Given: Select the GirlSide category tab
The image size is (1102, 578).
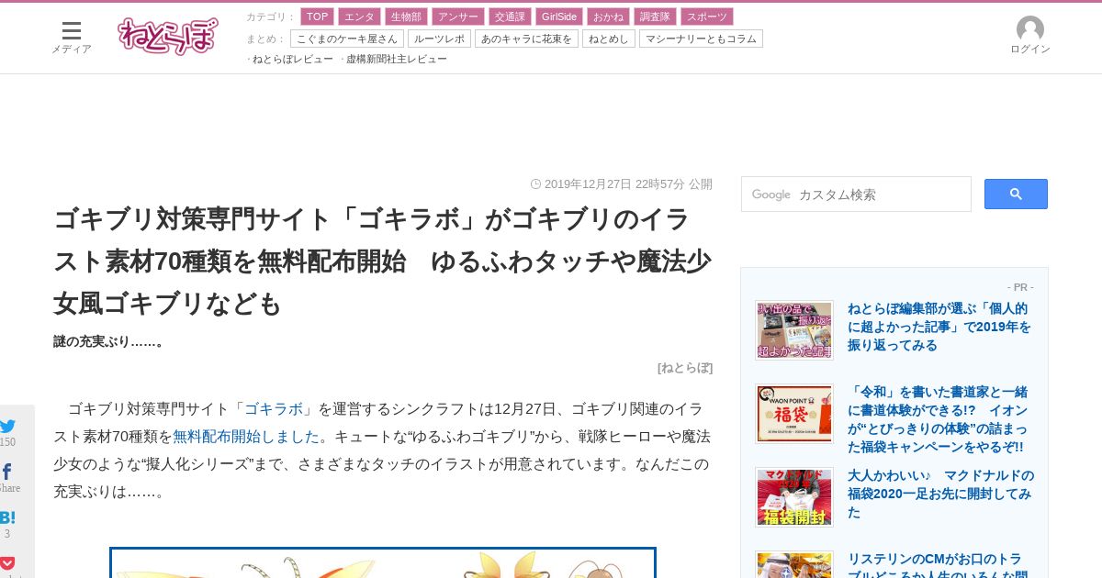Looking at the screenshot, I should (558, 17).
